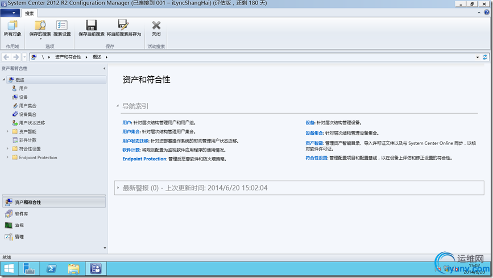This screenshot has width=493, height=278.
Task: Open help via question mark icon
Action: (486, 13)
